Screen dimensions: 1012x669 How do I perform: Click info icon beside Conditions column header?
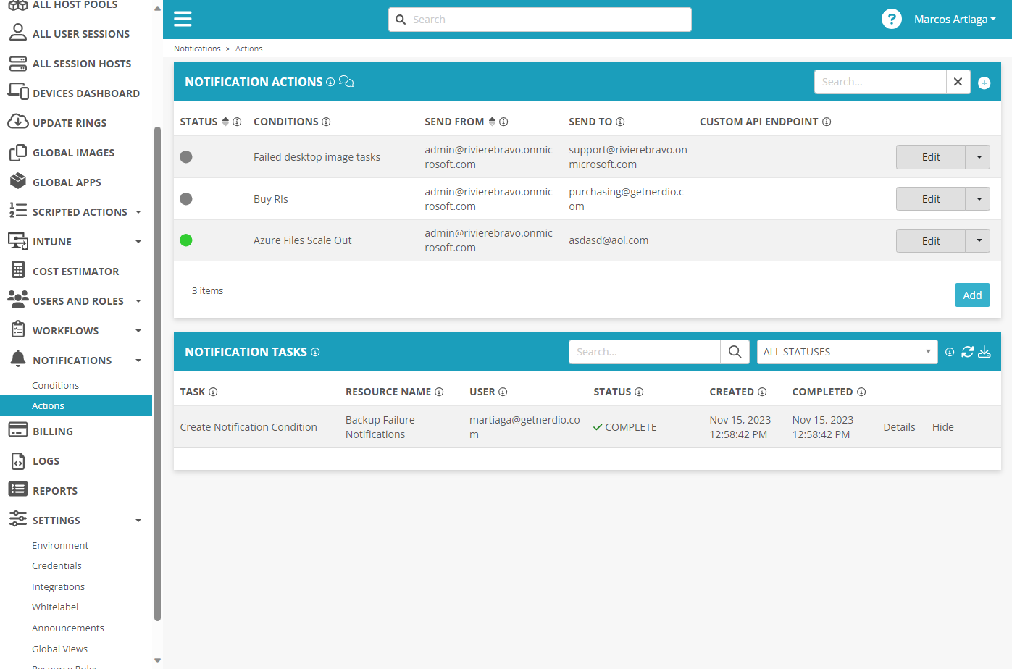click(326, 122)
